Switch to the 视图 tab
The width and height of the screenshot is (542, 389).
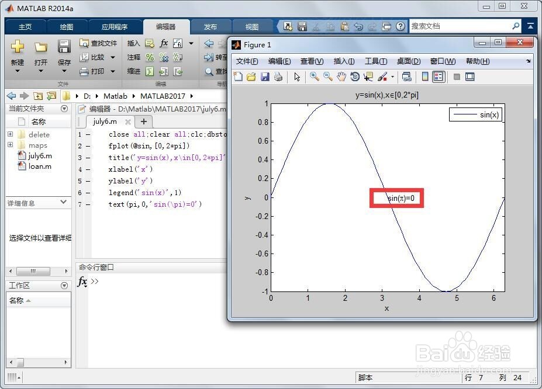252,27
